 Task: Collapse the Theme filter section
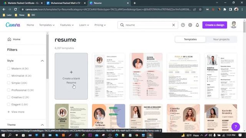42,125
